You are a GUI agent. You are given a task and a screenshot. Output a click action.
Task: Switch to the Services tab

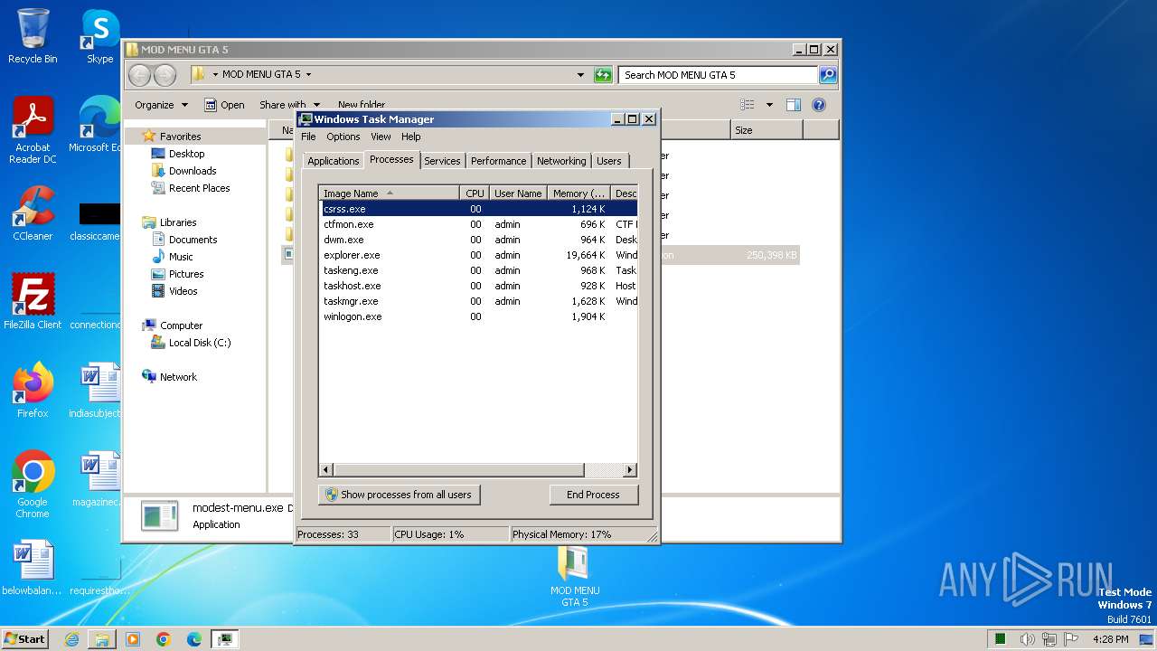(x=442, y=161)
